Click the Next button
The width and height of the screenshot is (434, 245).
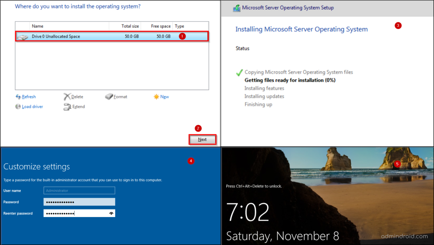(x=202, y=139)
